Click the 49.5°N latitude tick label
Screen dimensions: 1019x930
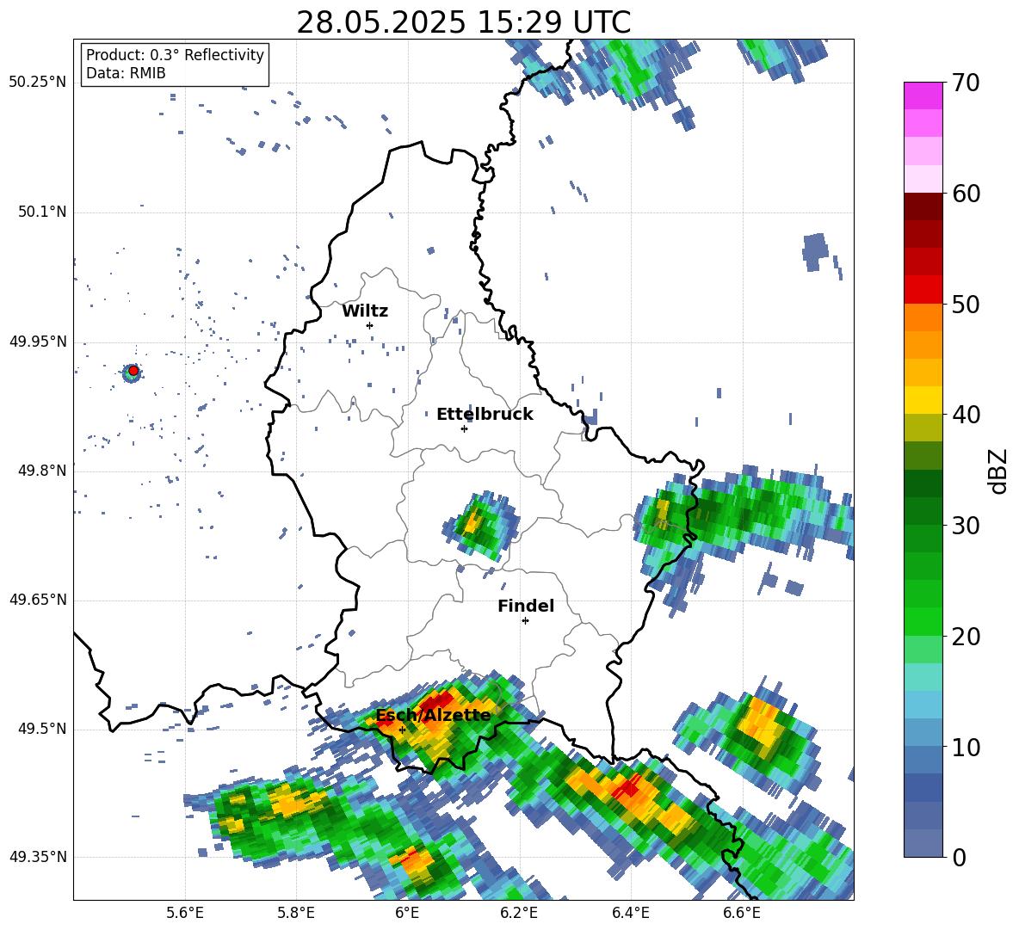pos(42,729)
